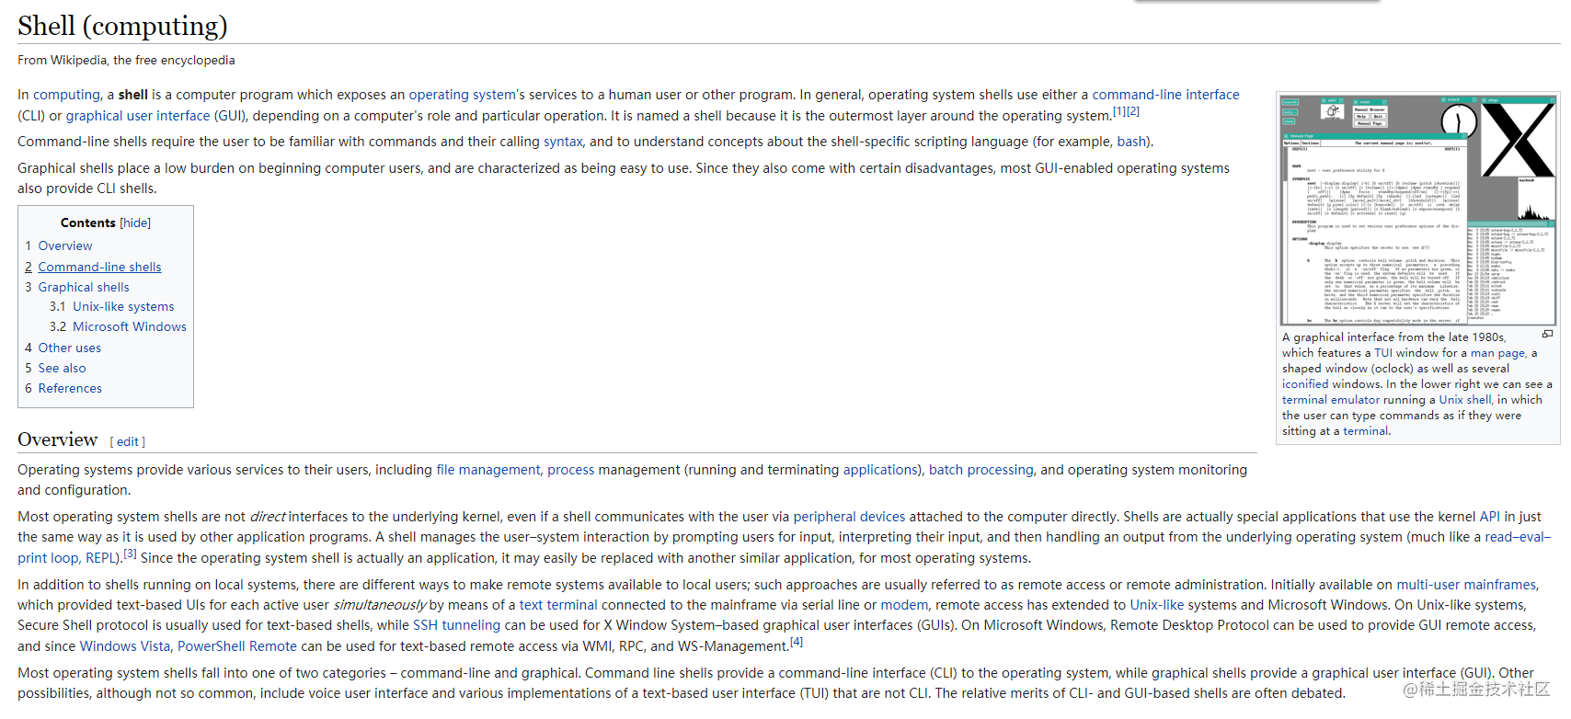This screenshot has width=1571, height=719.
Task: Open citation footnote [1]
Action: (x=1119, y=111)
